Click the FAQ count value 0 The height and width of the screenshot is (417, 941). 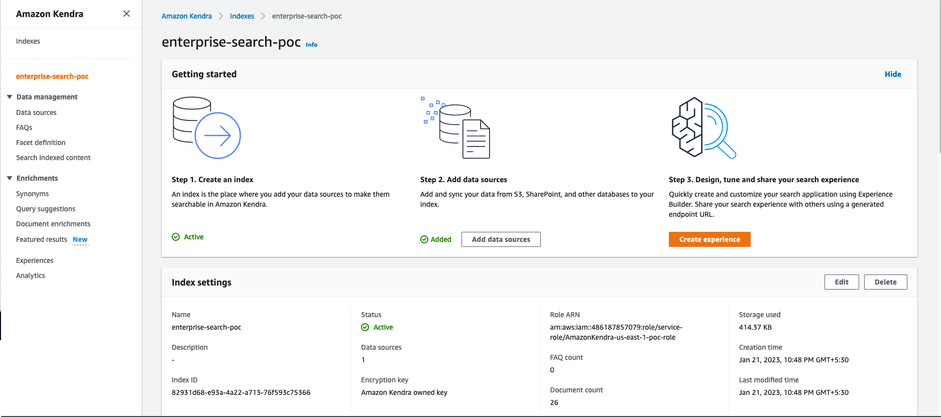coord(552,370)
